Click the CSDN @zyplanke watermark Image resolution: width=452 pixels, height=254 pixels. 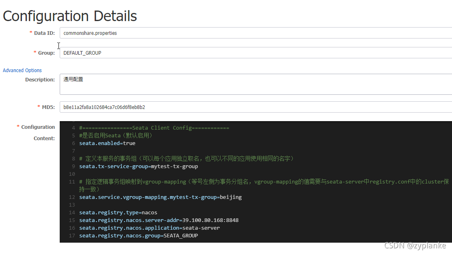pyautogui.click(x=415, y=245)
